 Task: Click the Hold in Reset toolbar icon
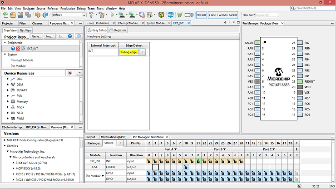pyautogui.click(x=142, y=15)
